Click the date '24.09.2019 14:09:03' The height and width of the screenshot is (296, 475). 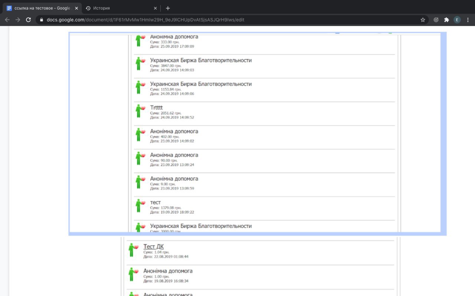pyautogui.click(x=177, y=70)
